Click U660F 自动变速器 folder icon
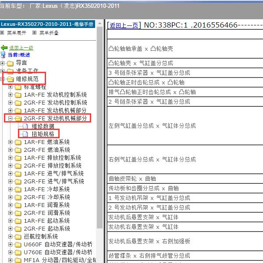Screen dimensions: 263x263 (18, 244)
